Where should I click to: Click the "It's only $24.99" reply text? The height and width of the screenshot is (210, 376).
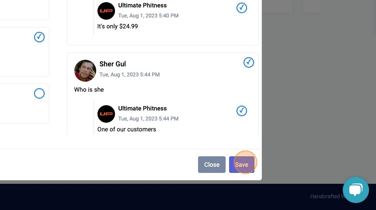pos(118,26)
